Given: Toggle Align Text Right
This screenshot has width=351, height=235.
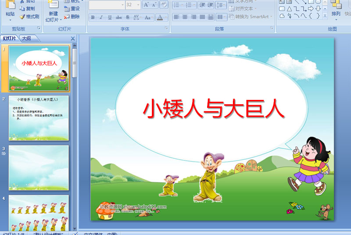Looking at the screenshot, I should click(193, 17).
